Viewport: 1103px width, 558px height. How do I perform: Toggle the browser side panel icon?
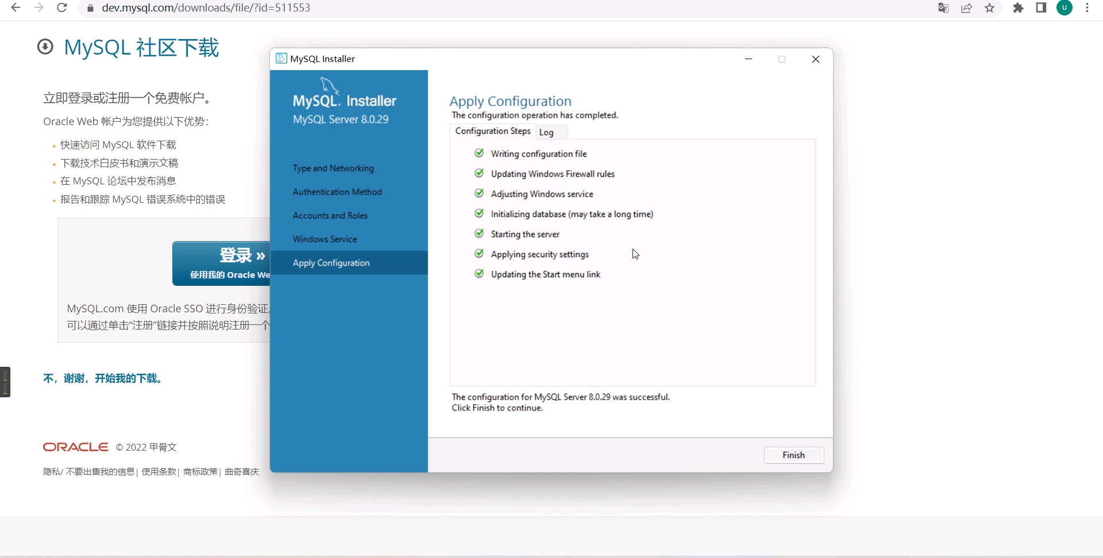pyautogui.click(x=1041, y=8)
